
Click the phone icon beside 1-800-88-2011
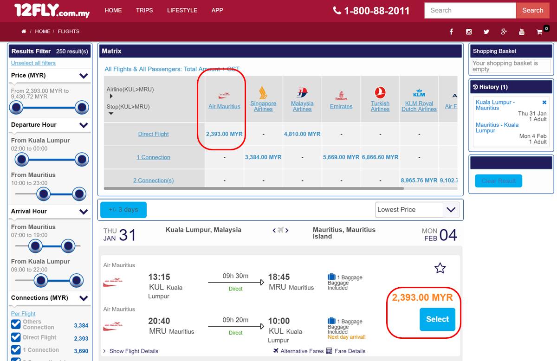pyautogui.click(x=337, y=10)
